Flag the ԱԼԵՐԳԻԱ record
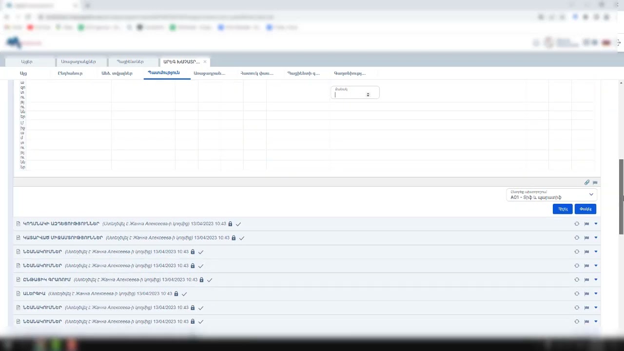The width and height of the screenshot is (624, 351). pos(586,294)
